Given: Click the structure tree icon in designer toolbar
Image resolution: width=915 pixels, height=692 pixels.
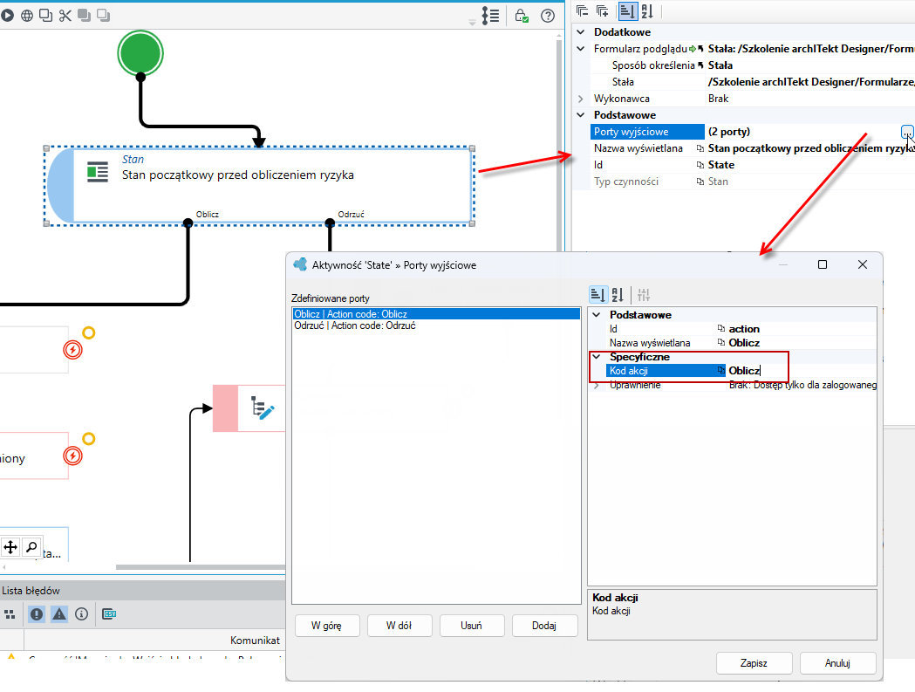Looking at the screenshot, I should pos(490,16).
